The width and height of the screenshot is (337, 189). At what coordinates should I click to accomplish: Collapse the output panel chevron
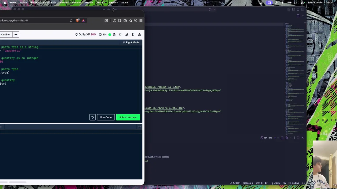click(140, 127)
